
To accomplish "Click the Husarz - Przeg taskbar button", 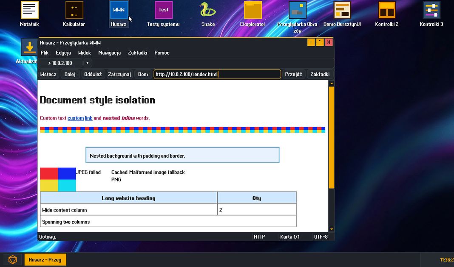I will pyautogui.click(x=45, y=259).
